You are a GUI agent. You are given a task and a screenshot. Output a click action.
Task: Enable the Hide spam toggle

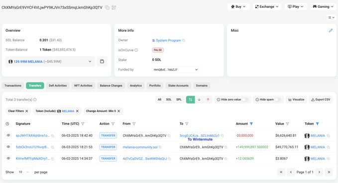(278, 99)
